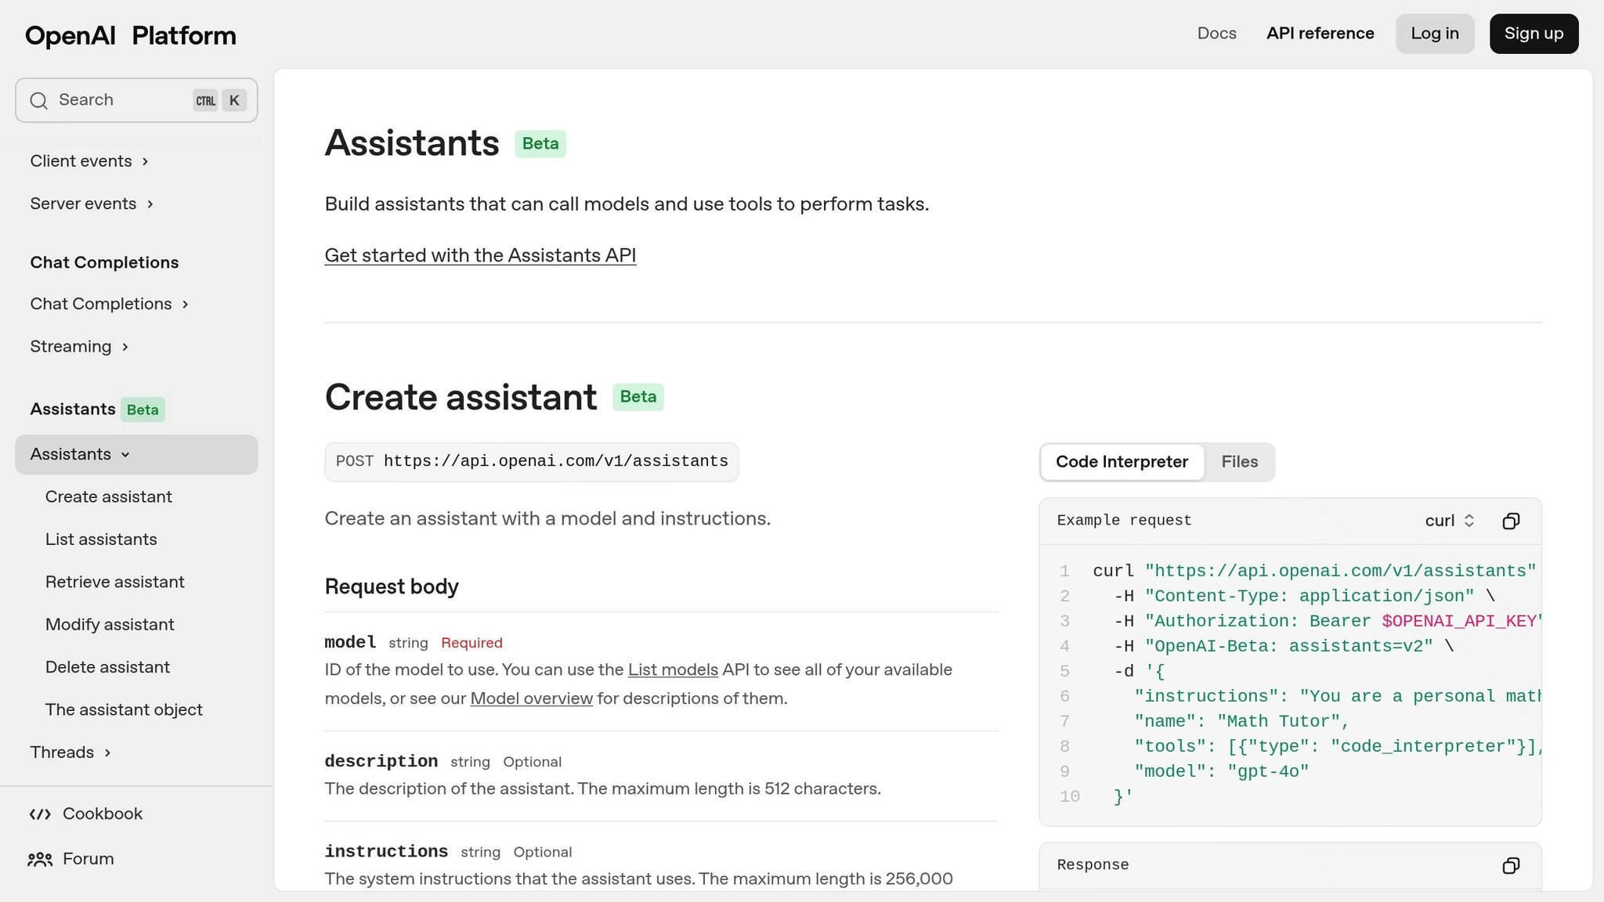
Task: Click the Log in button
Action: point(1435,34)
